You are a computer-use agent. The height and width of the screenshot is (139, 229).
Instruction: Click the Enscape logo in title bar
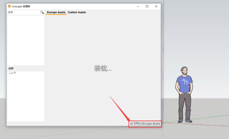10,6
